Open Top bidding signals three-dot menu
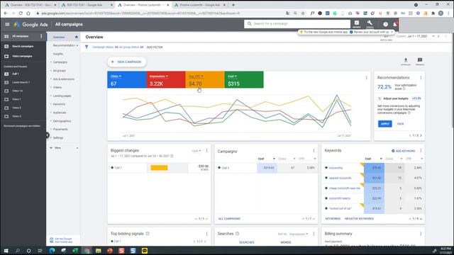The image size is (454, 255). point(206,234)
